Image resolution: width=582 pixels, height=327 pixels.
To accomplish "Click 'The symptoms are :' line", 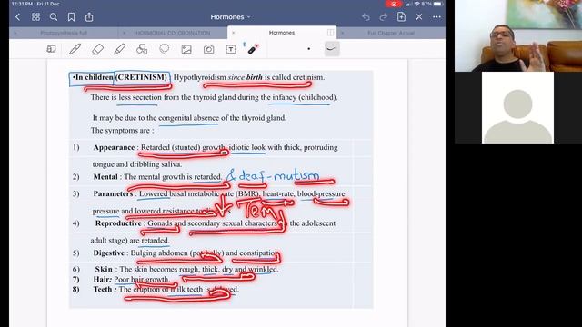I will pyautogui.click(x=122, y=131).
